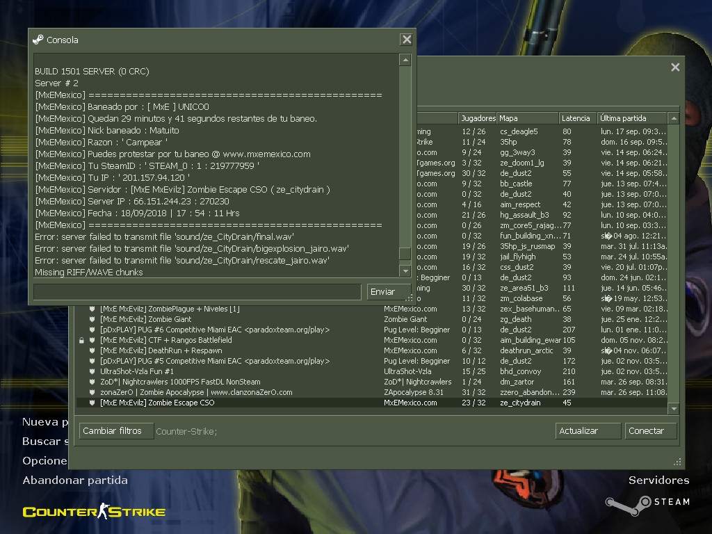Click shield icon beside CTF + Rangos Battlefield
This screenshot has width=712, height=534.
(92, 340)
